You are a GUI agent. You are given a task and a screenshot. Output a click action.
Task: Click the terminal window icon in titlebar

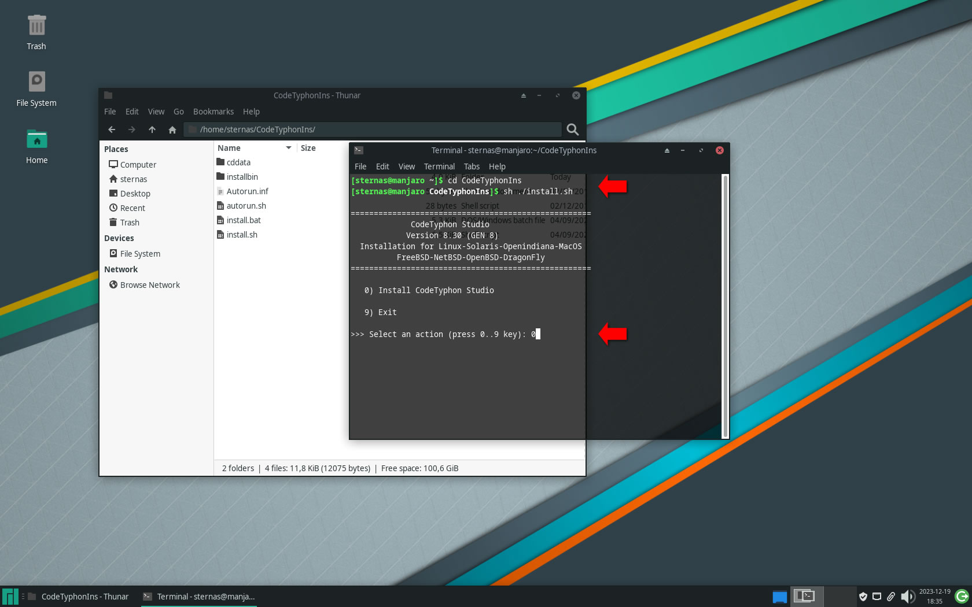(359, 150)
